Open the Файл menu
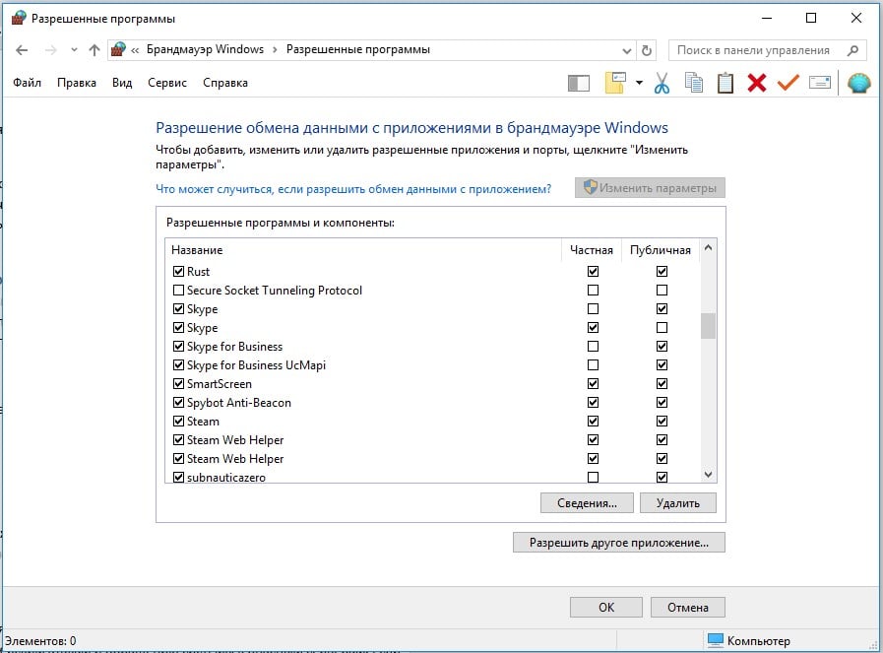Screen dimensions: 883x653 pos(27,83)
